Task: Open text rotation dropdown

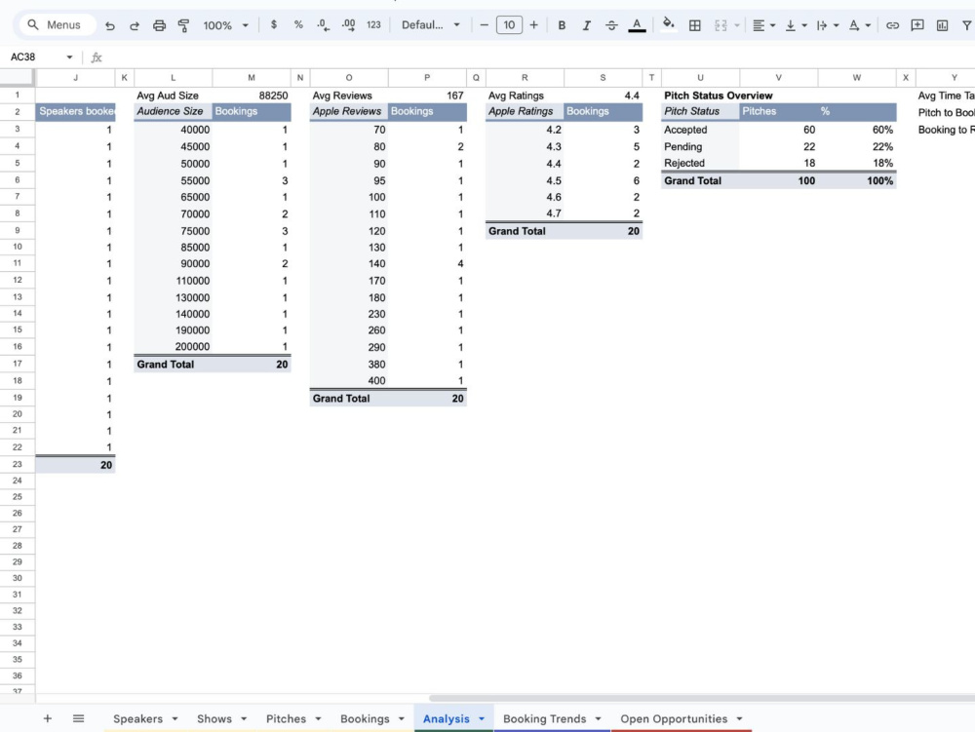Action: (859, 25)
